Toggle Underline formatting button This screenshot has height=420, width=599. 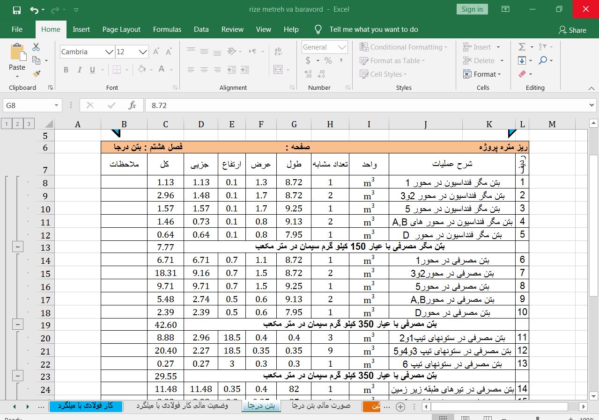coord(92,70)
